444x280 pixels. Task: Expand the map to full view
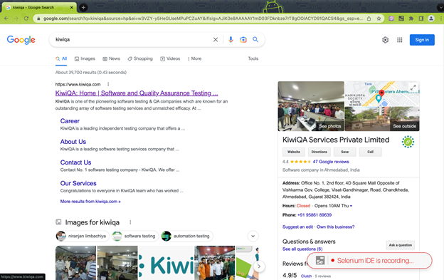click(x=413, y=88)
